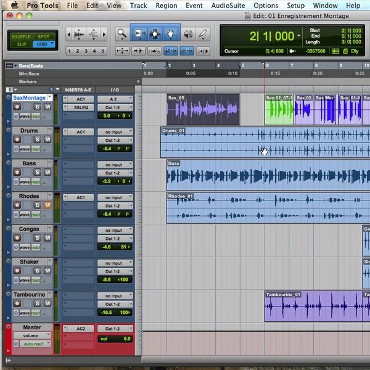This screenshot has width=370, height=370.
Task: Click AC2 insert on Master track
Action: click(80, 329)
